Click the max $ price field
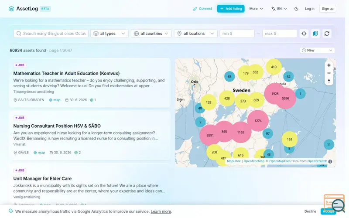The width and height of the screenshot is (349, 218). 280,34
